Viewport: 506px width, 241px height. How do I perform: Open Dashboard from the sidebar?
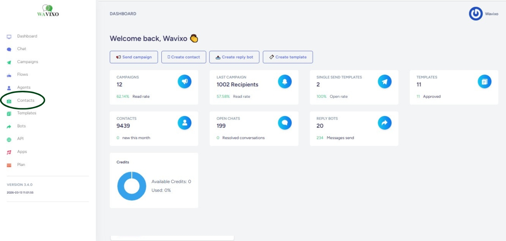click(27, 36)
